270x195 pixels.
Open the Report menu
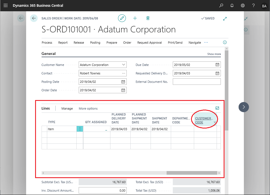click(63, 43)
